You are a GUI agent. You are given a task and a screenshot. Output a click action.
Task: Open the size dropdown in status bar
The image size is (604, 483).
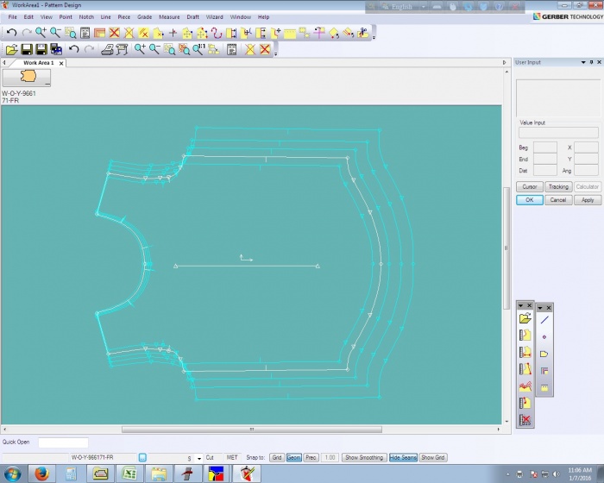pos(198,458)
